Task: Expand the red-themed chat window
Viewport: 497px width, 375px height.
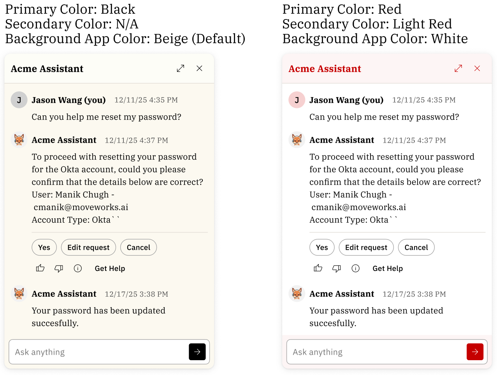Action: click(x=458, y=69)
